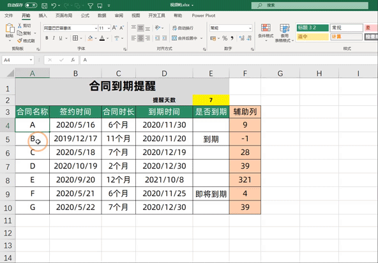The height and width of the screenshot is (263, 378).
Task: Switch to the 公式 ribbon tab
Action: tap(85, 16)
